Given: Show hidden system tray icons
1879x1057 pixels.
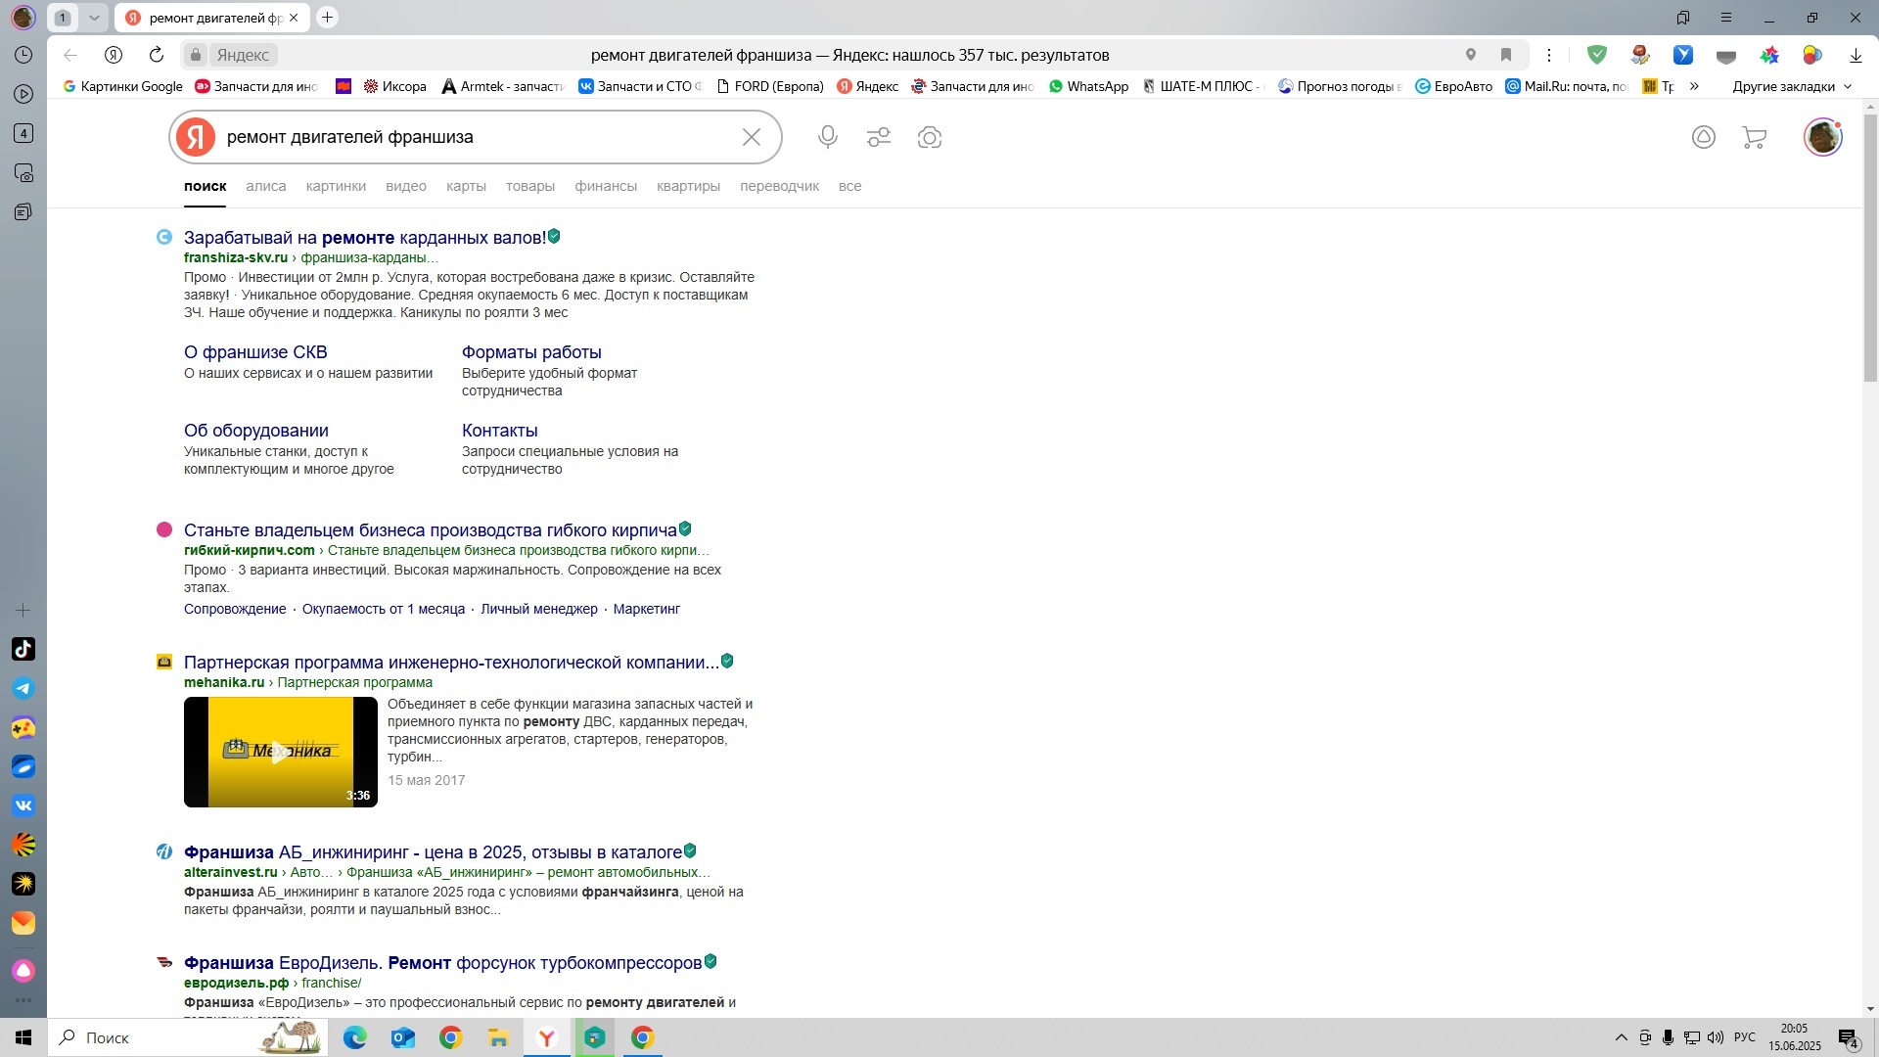Looking at the screenshot, I should point(1621,1037).
